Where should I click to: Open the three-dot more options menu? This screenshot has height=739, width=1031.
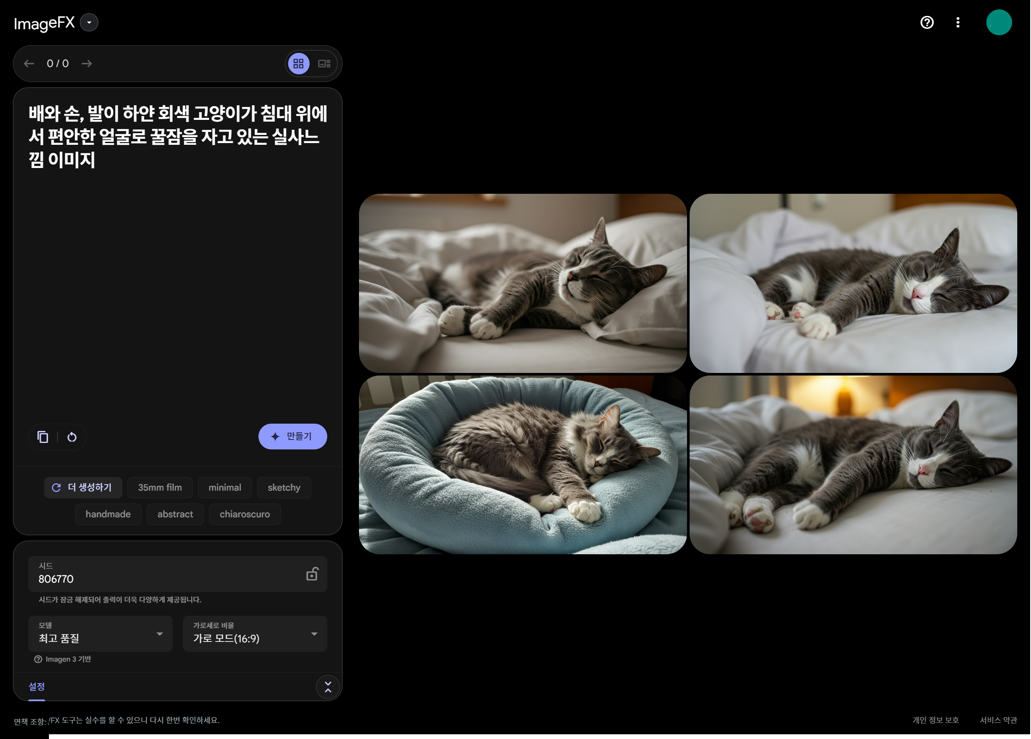(958, 22)
